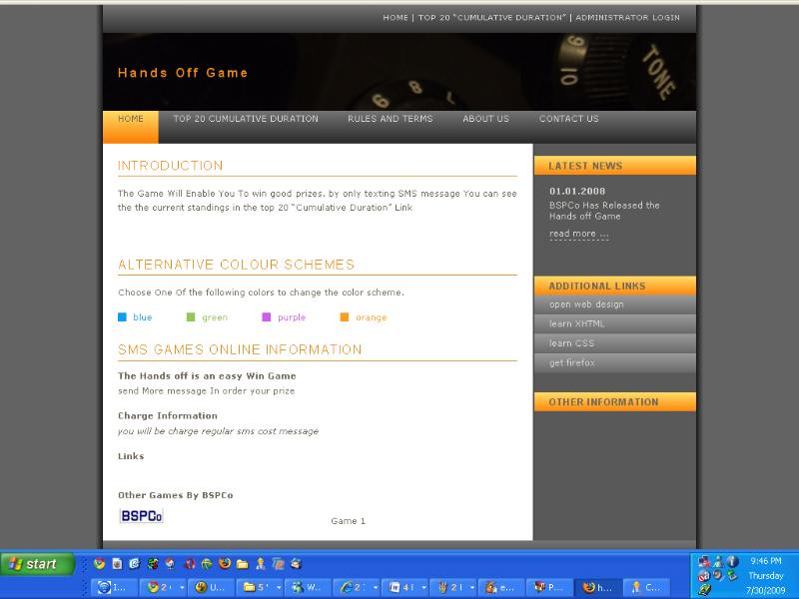Click the orange colour scheme text link
This screenshot has width=799, height=599.
coord(371,317)
